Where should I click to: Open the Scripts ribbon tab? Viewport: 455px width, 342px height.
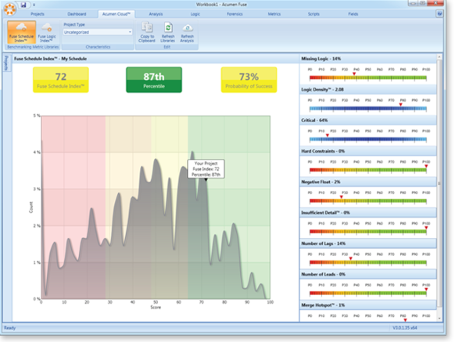click(x=313, y=14)
